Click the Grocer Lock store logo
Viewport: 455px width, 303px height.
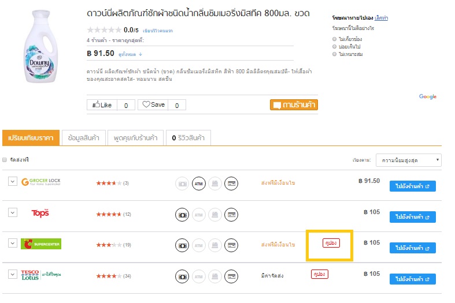[x=41, y=182]
